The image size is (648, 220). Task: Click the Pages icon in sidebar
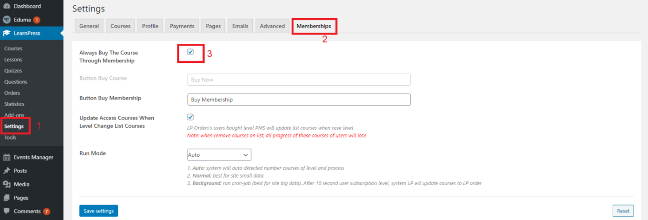(x=7, y=198)
